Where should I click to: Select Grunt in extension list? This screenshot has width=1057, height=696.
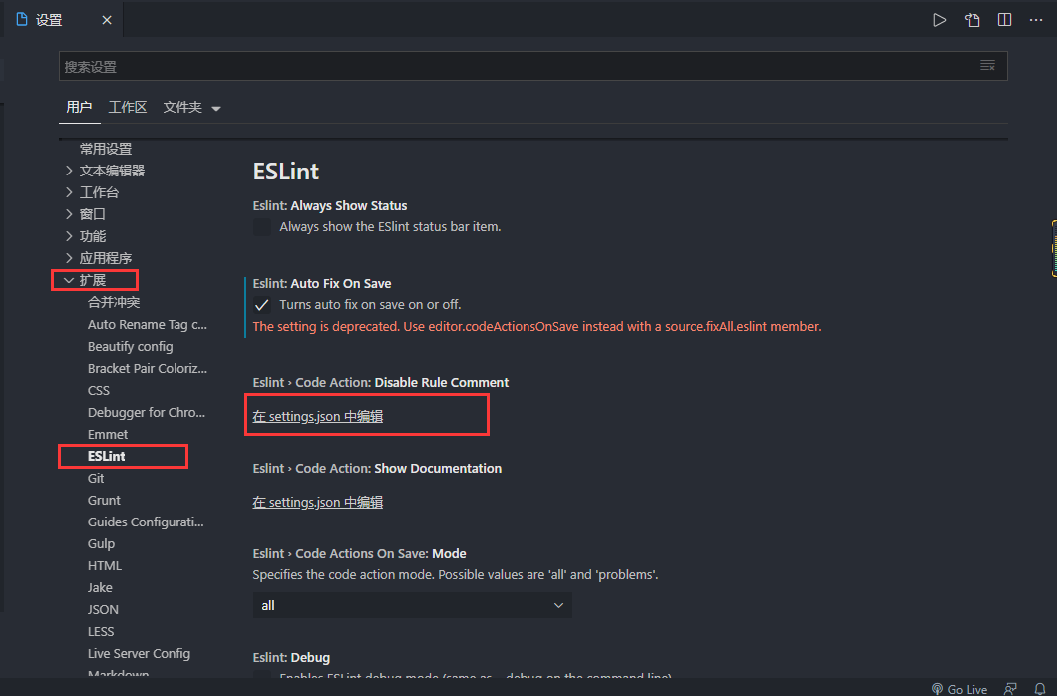click(x=104, y=500)
